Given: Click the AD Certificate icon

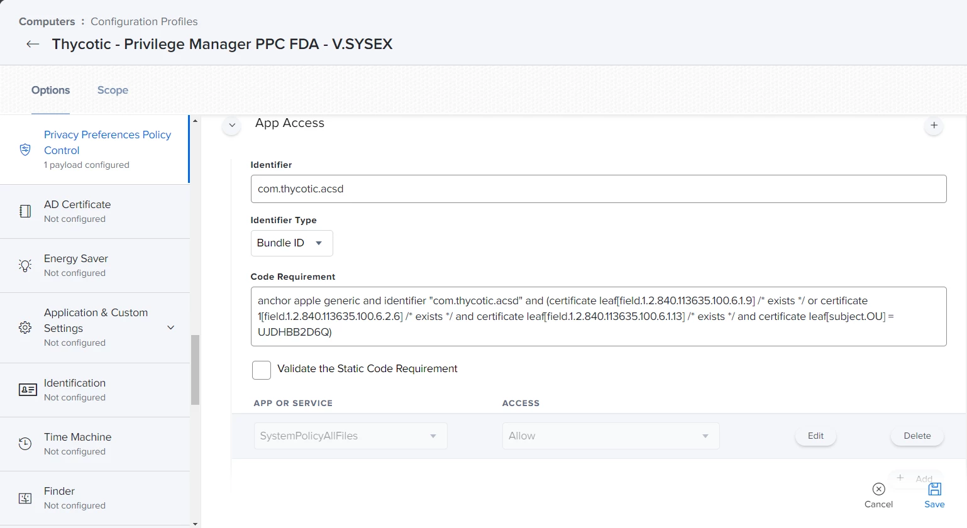Looking at the screenshot, I should pos(25,211).
